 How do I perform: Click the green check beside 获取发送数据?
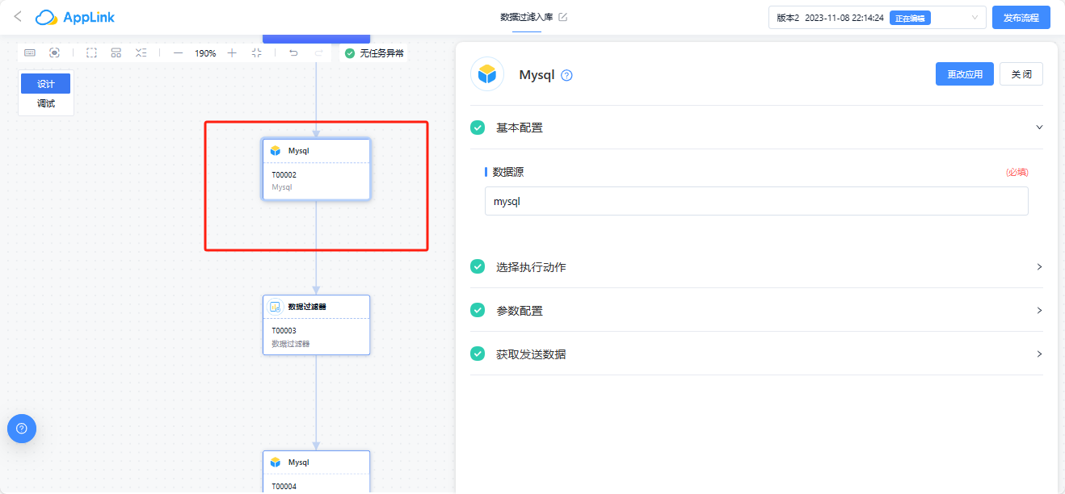[478, 354]
